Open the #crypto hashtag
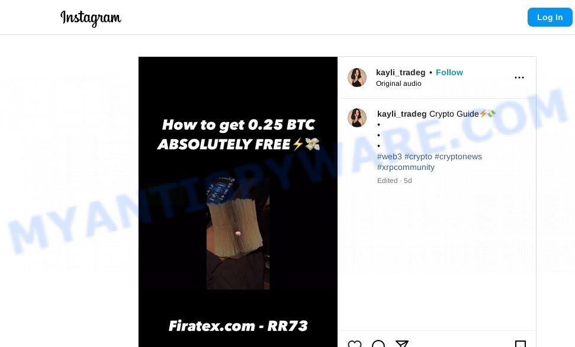 coord(418,157)
